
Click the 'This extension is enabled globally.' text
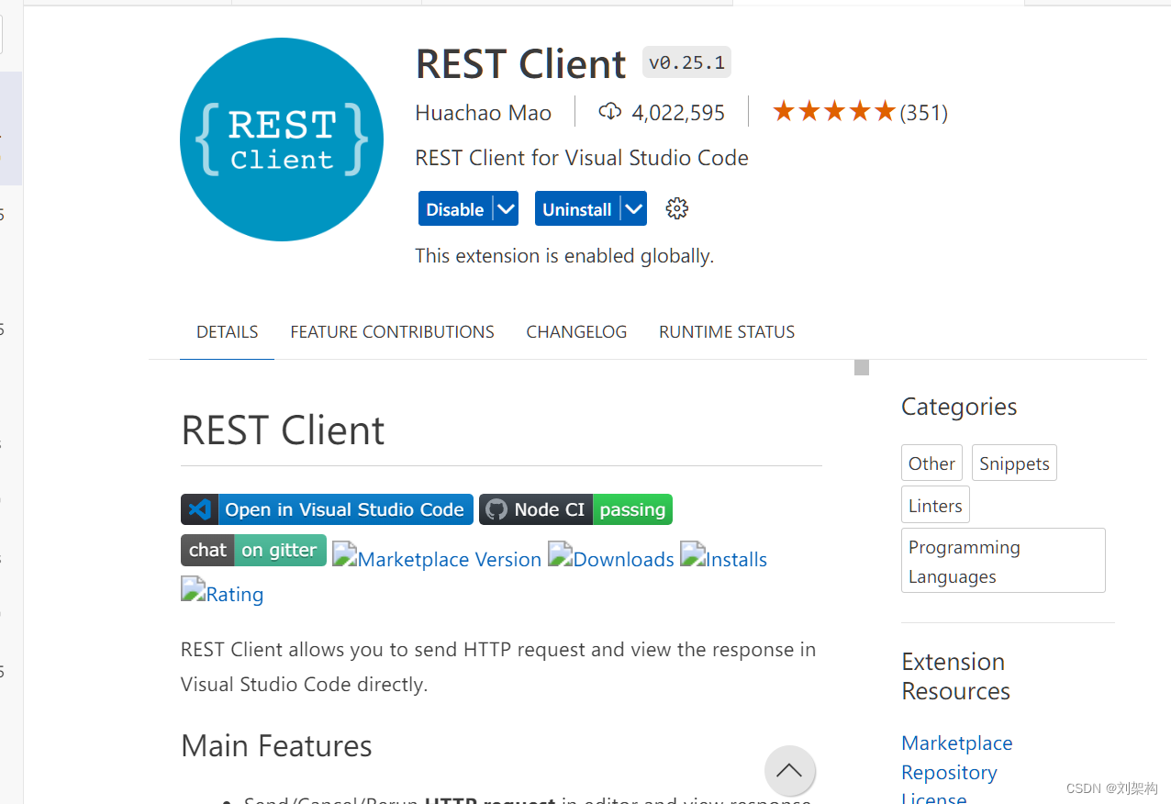pos(564,256)
